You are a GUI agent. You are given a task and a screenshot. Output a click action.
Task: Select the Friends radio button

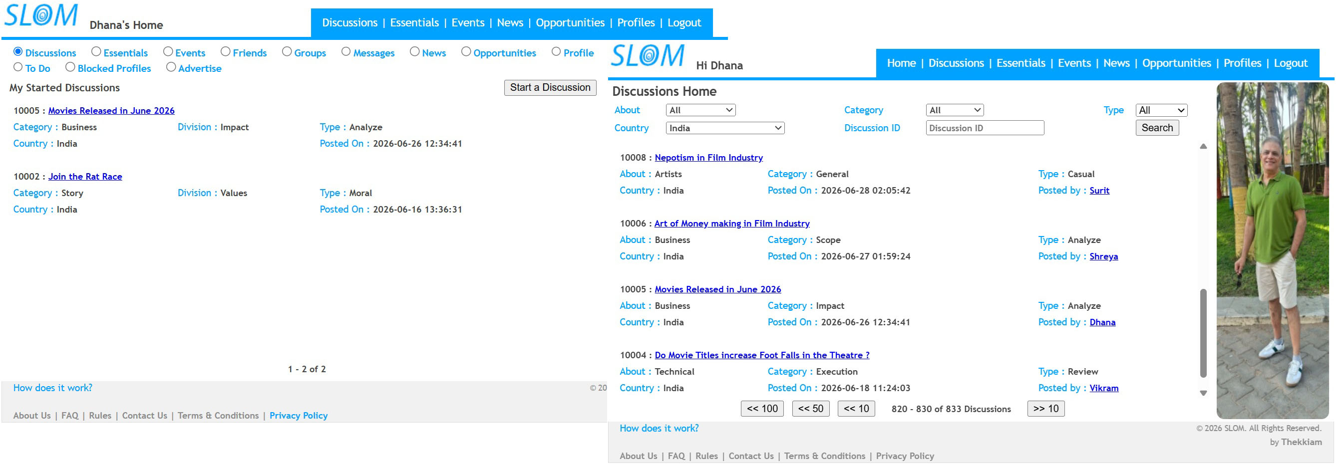(226, 51)
